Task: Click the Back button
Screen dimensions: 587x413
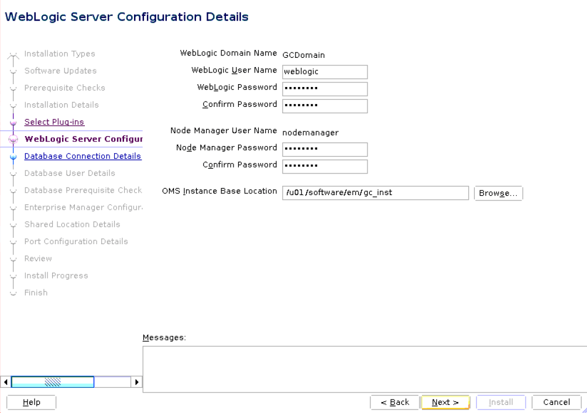Action: tap(394, 402)
